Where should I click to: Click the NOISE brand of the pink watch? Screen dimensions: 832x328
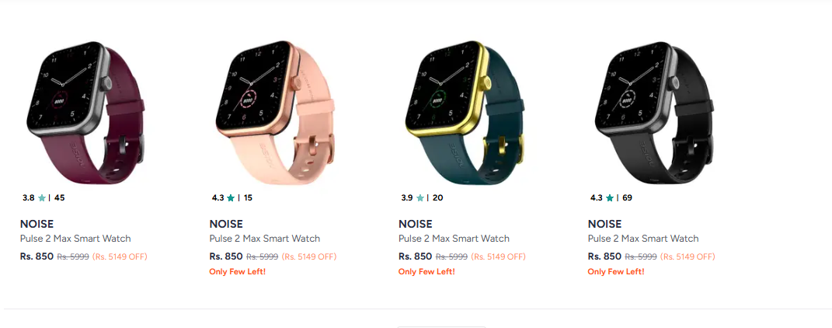(x=226, y=224)
